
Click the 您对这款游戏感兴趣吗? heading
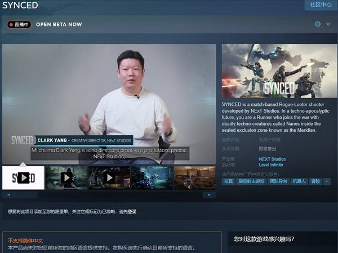(264, 239)
